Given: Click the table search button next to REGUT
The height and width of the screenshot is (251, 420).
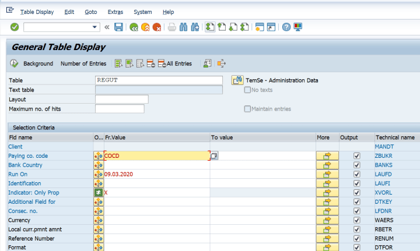Looking at the screenshot, I should pyautogui.click(x=237, y=80).
